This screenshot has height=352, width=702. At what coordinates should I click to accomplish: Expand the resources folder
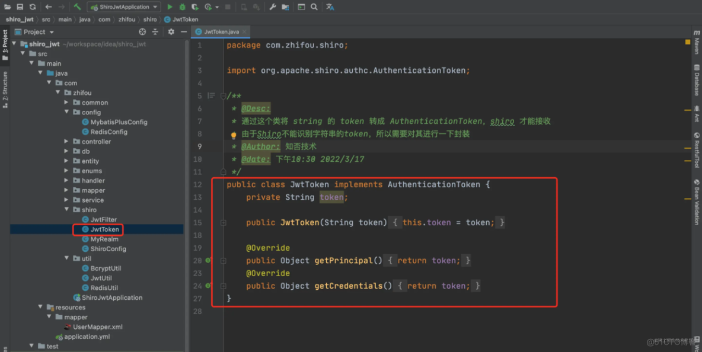(40, 307)
